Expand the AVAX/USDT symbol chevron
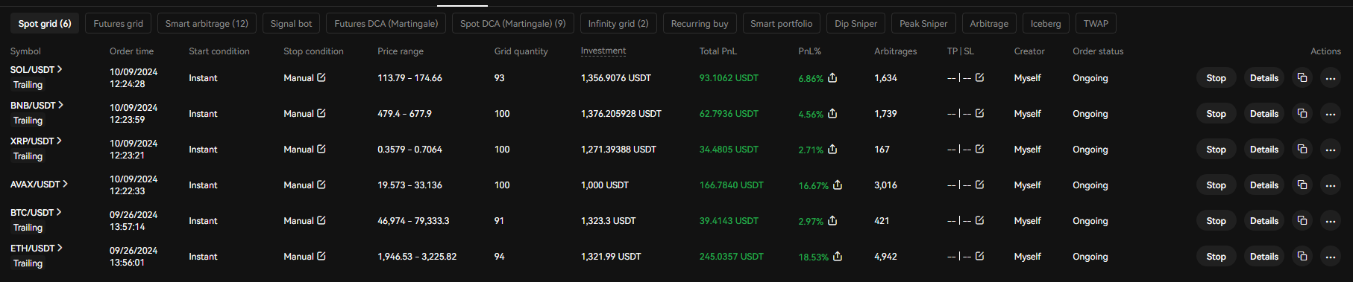Image resolution: width=1353 pixels, height=282 pixels. pos(65,184)
